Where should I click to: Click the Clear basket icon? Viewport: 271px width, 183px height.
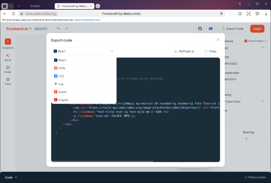click(8, 81)
